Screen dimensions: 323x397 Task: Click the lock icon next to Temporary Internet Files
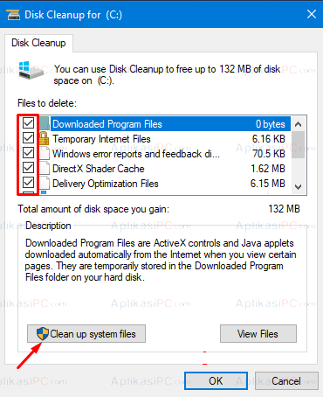click(x=44, y=138)
